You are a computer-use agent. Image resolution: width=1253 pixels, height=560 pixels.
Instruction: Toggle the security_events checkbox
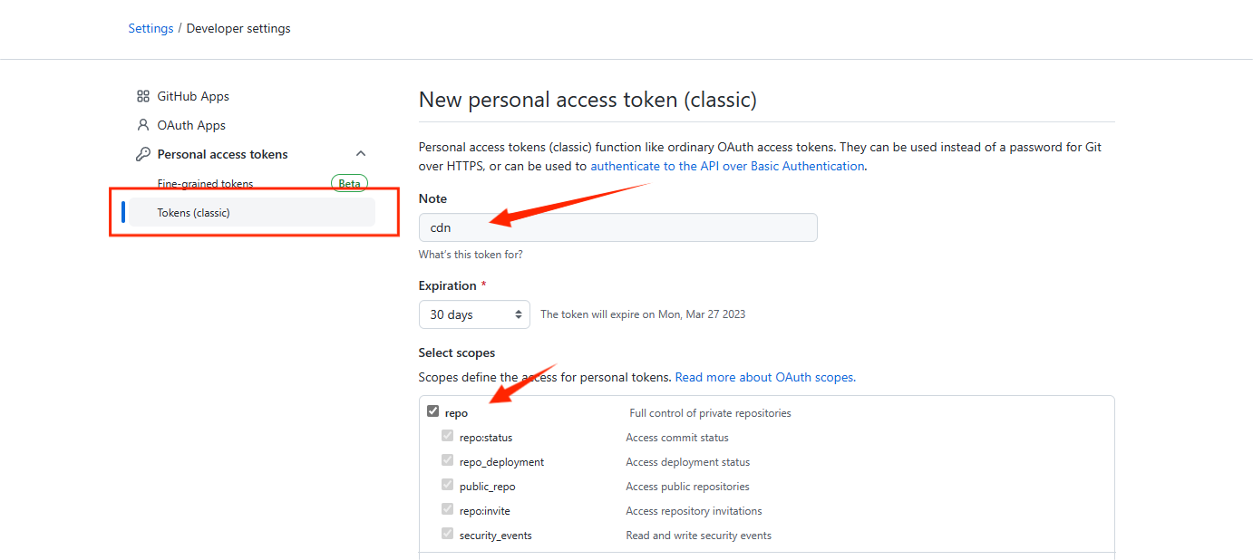447,534
